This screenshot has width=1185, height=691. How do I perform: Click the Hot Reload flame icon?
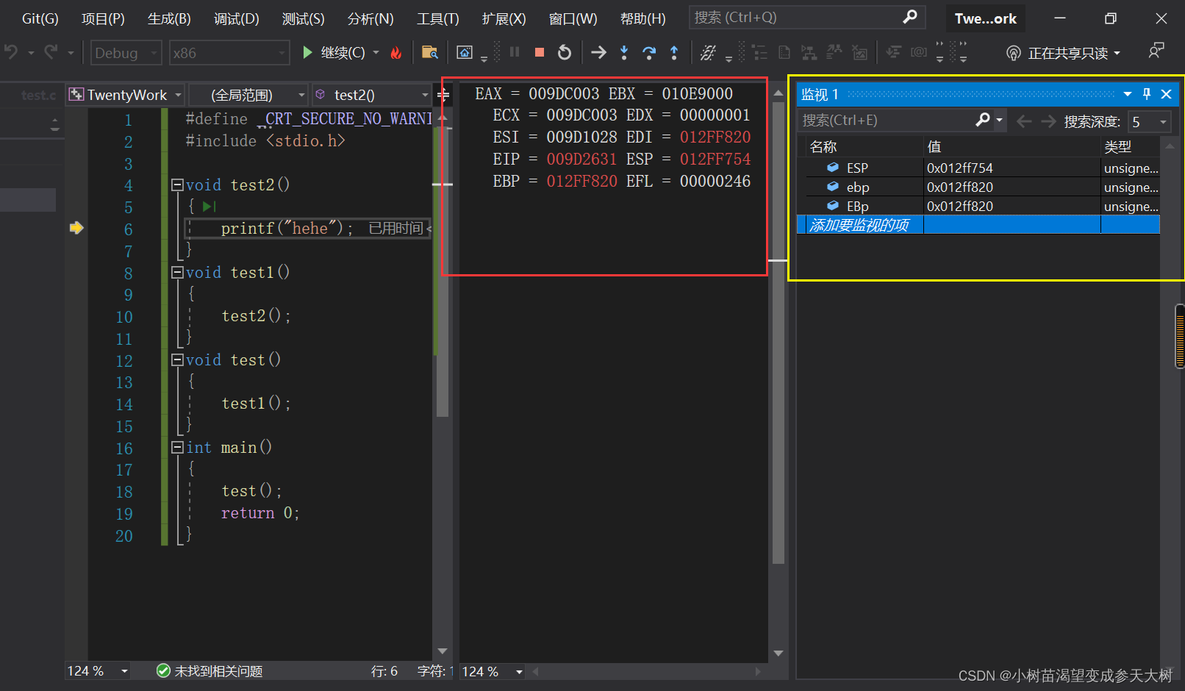(x=395, y=52)
